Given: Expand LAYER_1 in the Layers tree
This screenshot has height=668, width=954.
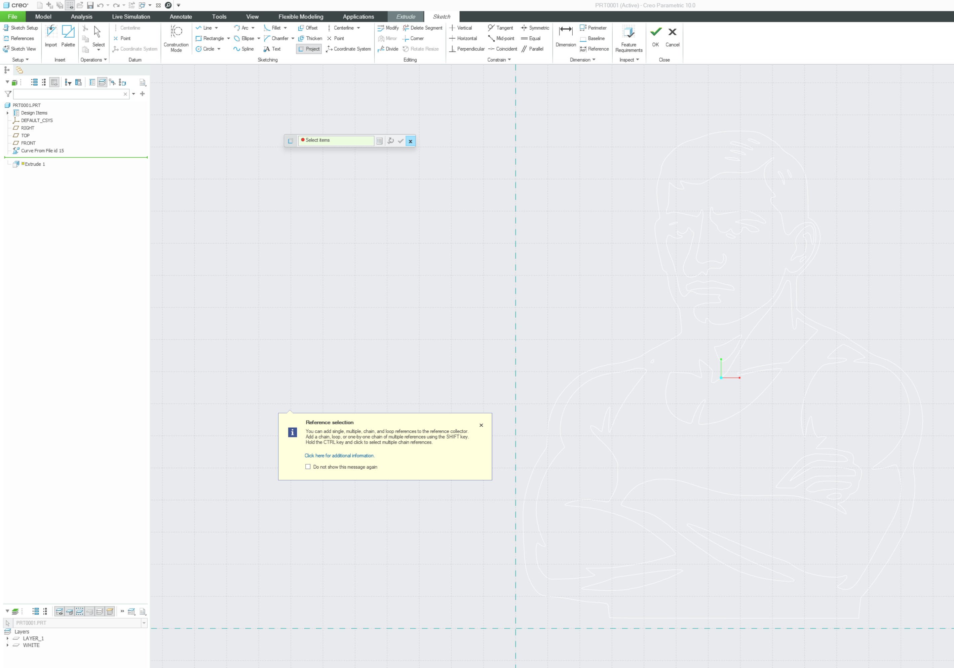Looking at the screenshot, I should [x=7, y=638].
